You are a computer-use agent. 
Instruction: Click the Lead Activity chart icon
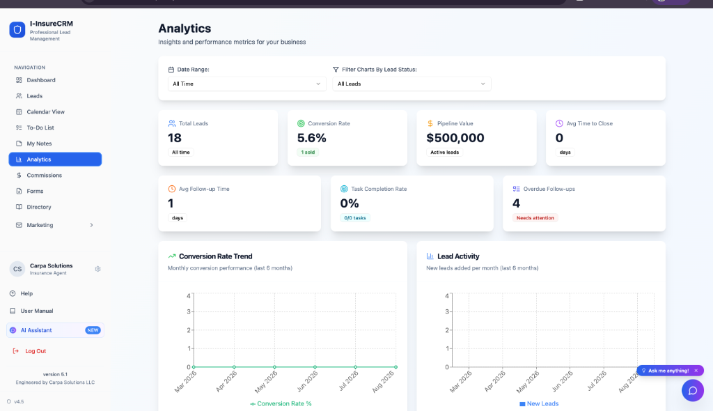(x=430, y=256)
